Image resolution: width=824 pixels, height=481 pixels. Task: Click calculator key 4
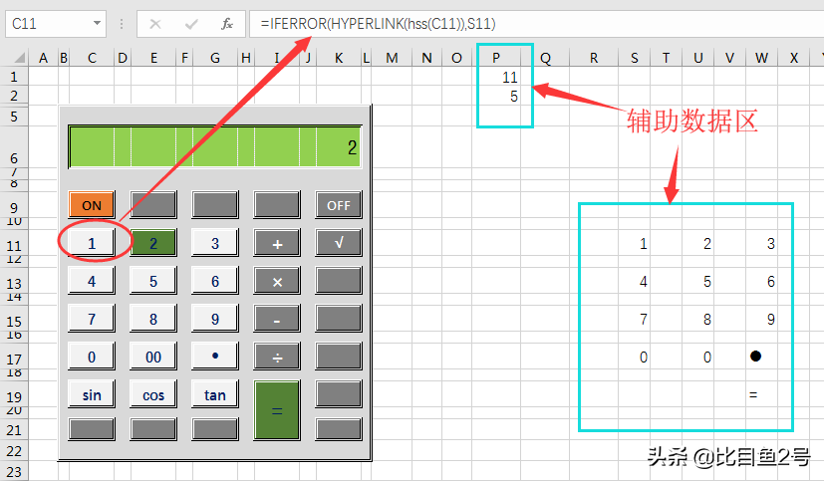tap(92, 281)
